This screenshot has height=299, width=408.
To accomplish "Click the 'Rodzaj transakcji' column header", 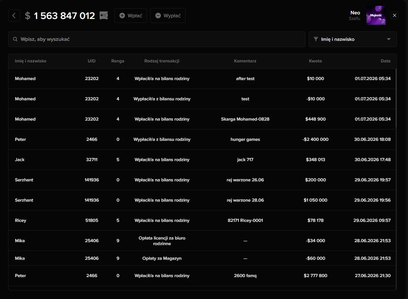I will point(162,61).
